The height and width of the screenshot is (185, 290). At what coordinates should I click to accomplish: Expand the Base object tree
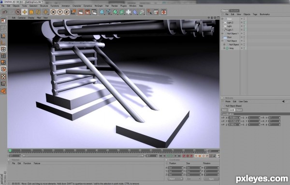pyautogui.click(x=222, y=19)
